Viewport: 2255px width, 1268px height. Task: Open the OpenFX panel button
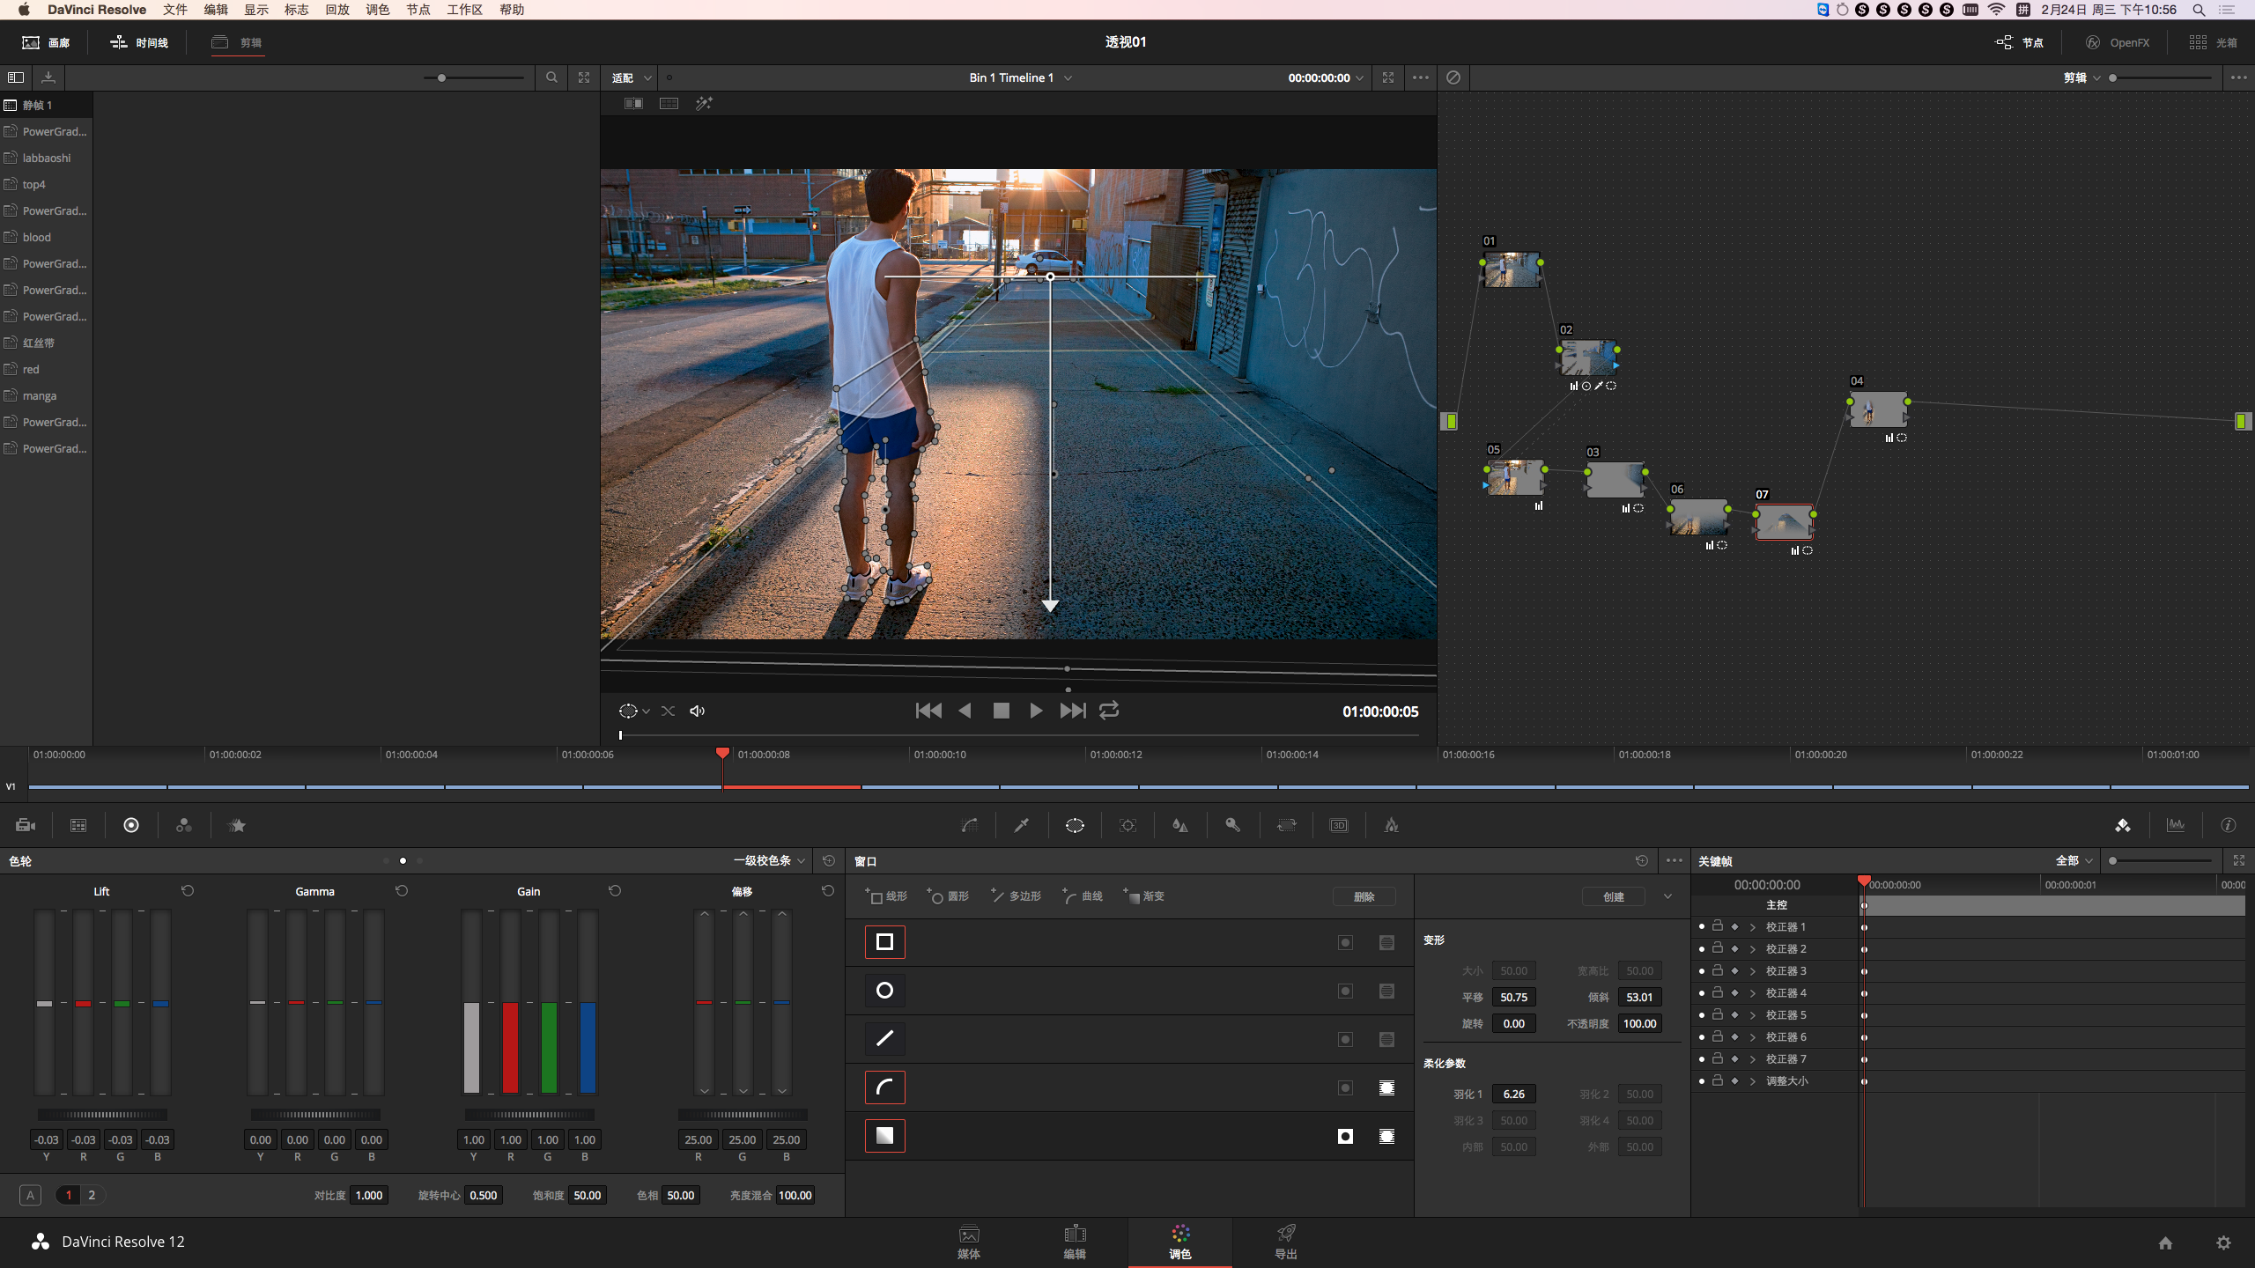point(2118,42)
